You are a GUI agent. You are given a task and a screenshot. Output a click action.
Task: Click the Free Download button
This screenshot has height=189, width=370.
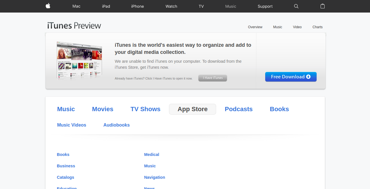pyautogui.click(x=291, y=77)
